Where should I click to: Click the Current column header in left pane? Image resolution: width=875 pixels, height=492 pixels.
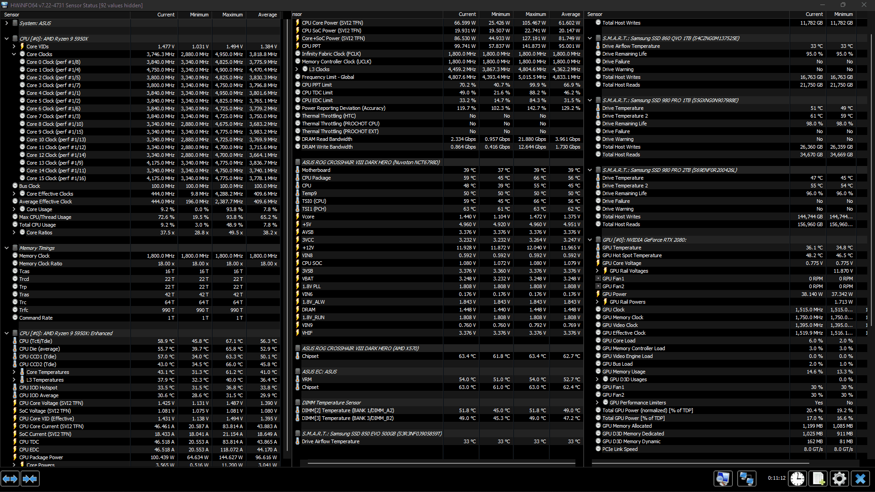(154, 15)
